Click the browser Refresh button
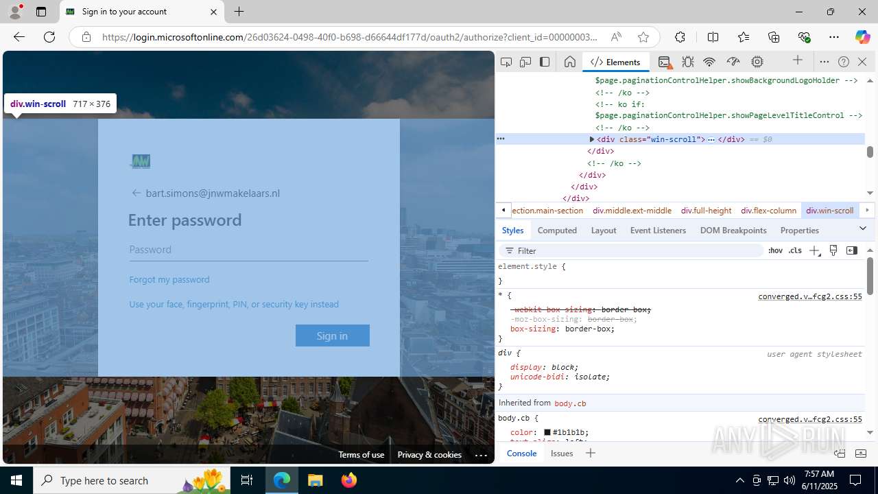The height and width of the screenshot is (494, 878). tap(49, 37)
